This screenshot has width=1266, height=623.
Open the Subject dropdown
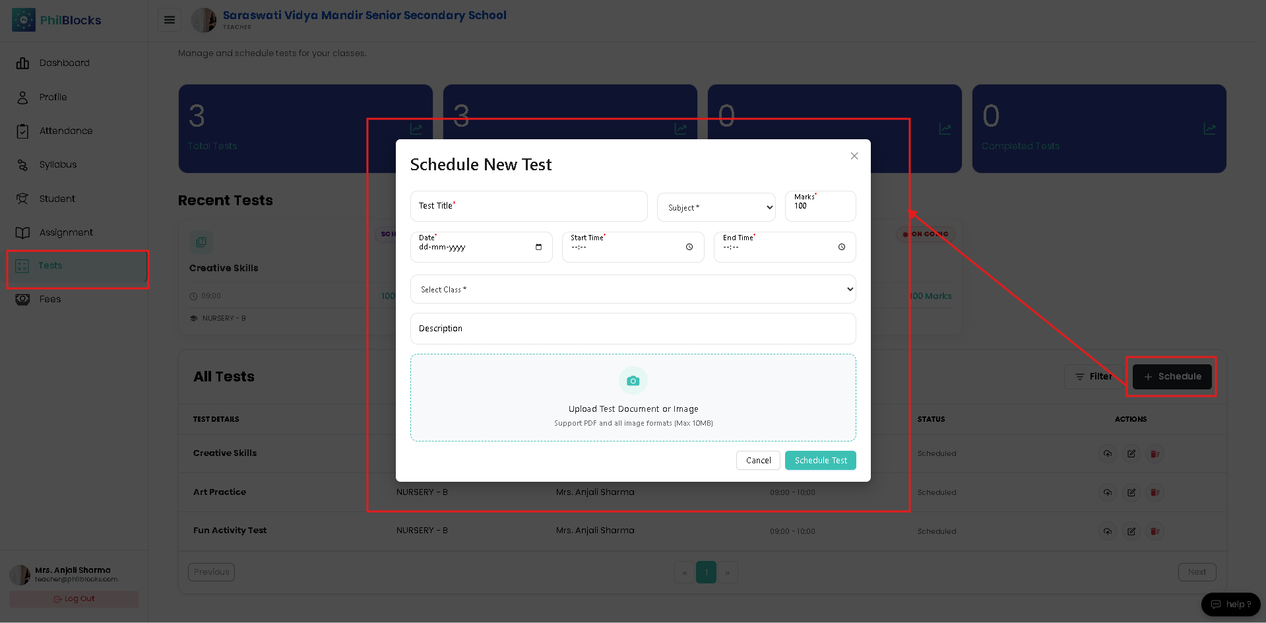coord(716,207)
